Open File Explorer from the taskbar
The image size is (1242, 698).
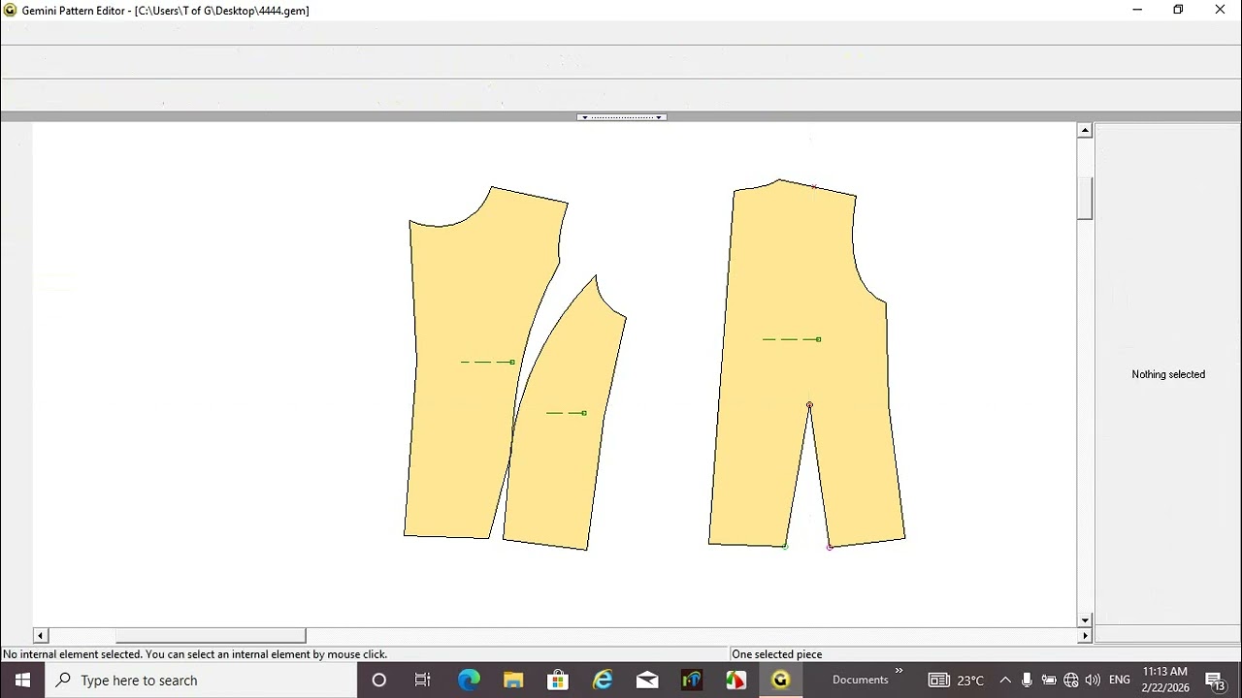pos(513,680)
